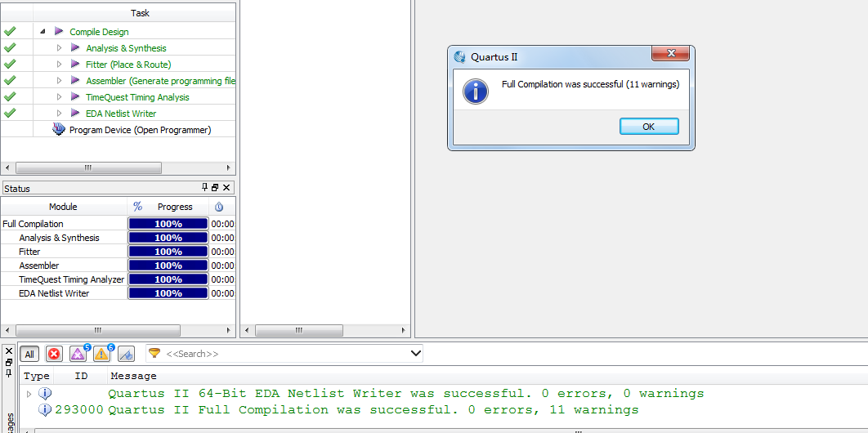Viewport: 868px width, 433px height.
Task: Click the Type column header in Messages
Action: click(37, 376)
